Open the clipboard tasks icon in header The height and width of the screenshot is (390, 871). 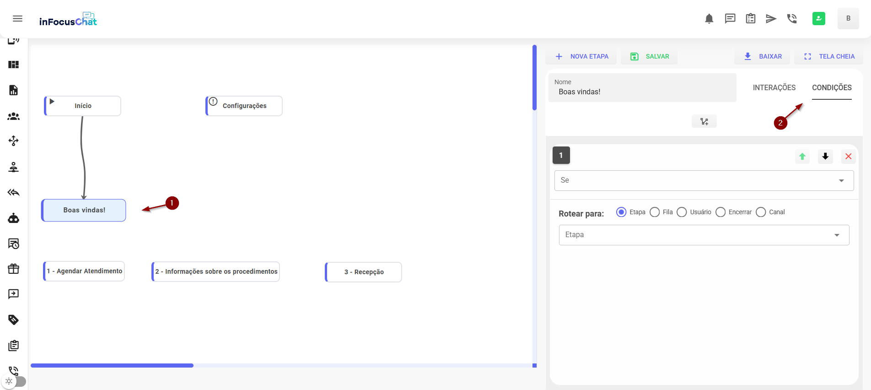pyautogui.click(x=751, y=19)
